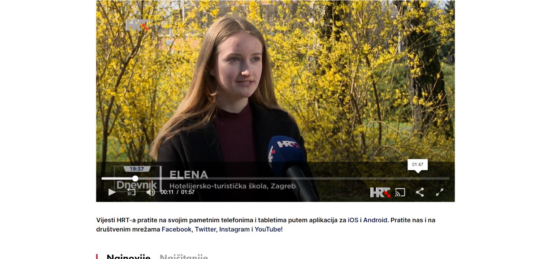Visit the YouTube link
This screenshot has width=551, height=259.
click(269, 229)
